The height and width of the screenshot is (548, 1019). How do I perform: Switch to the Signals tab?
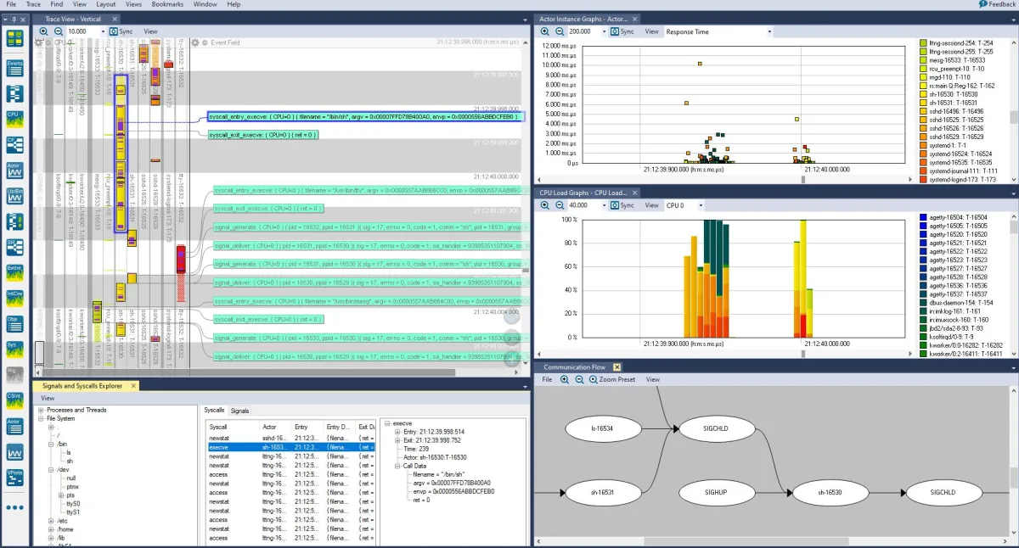point(240,411)
